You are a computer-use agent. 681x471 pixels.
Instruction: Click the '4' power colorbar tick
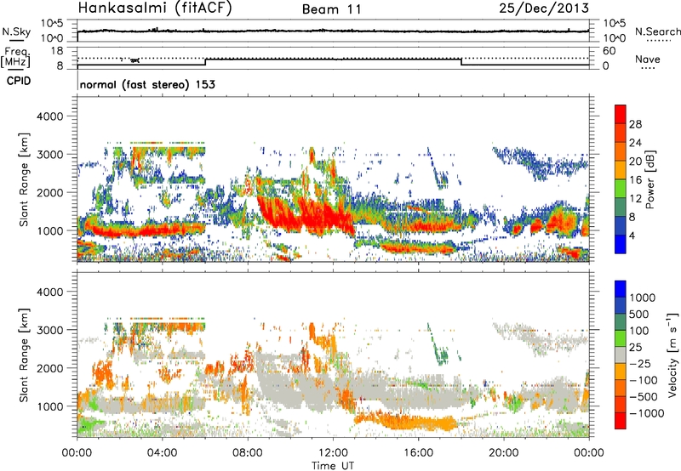point(632,235)
